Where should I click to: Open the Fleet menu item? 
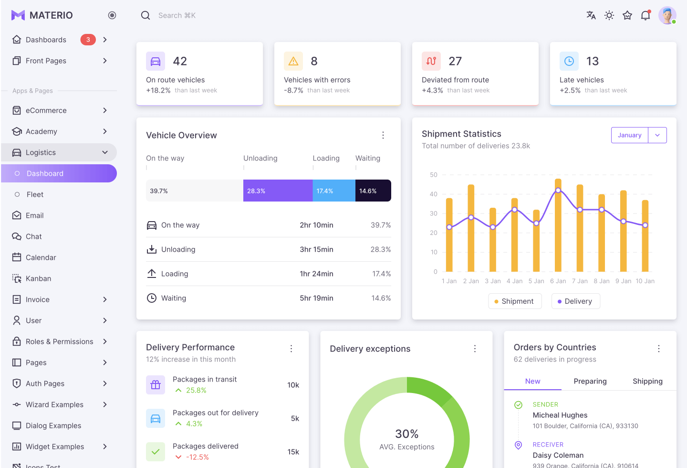point(59,194)
